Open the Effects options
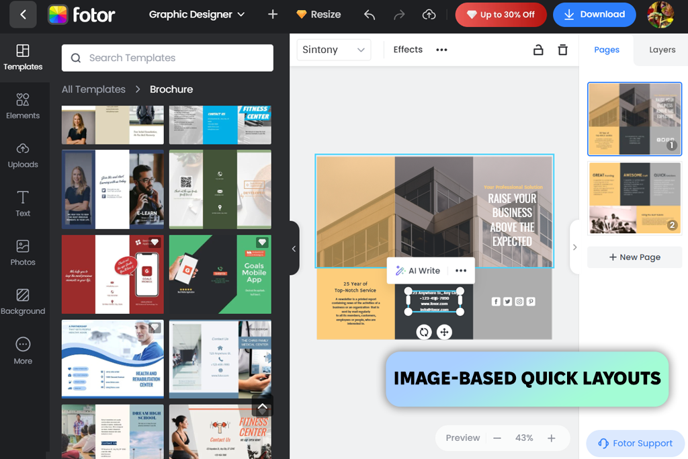The height and width of the screenshot is (459, 688). pos(408,50)
